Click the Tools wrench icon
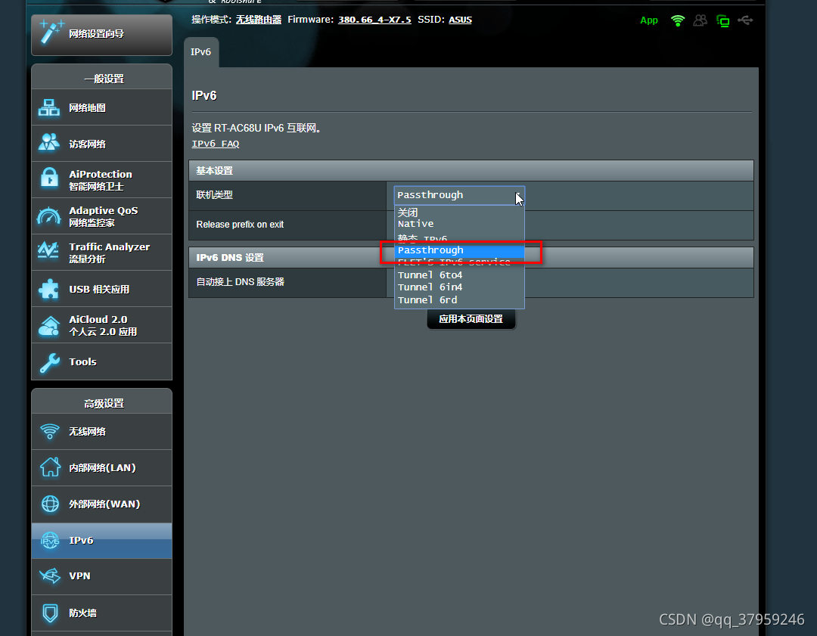The width and height of the screenshot is (817, 636). [50, 362]
